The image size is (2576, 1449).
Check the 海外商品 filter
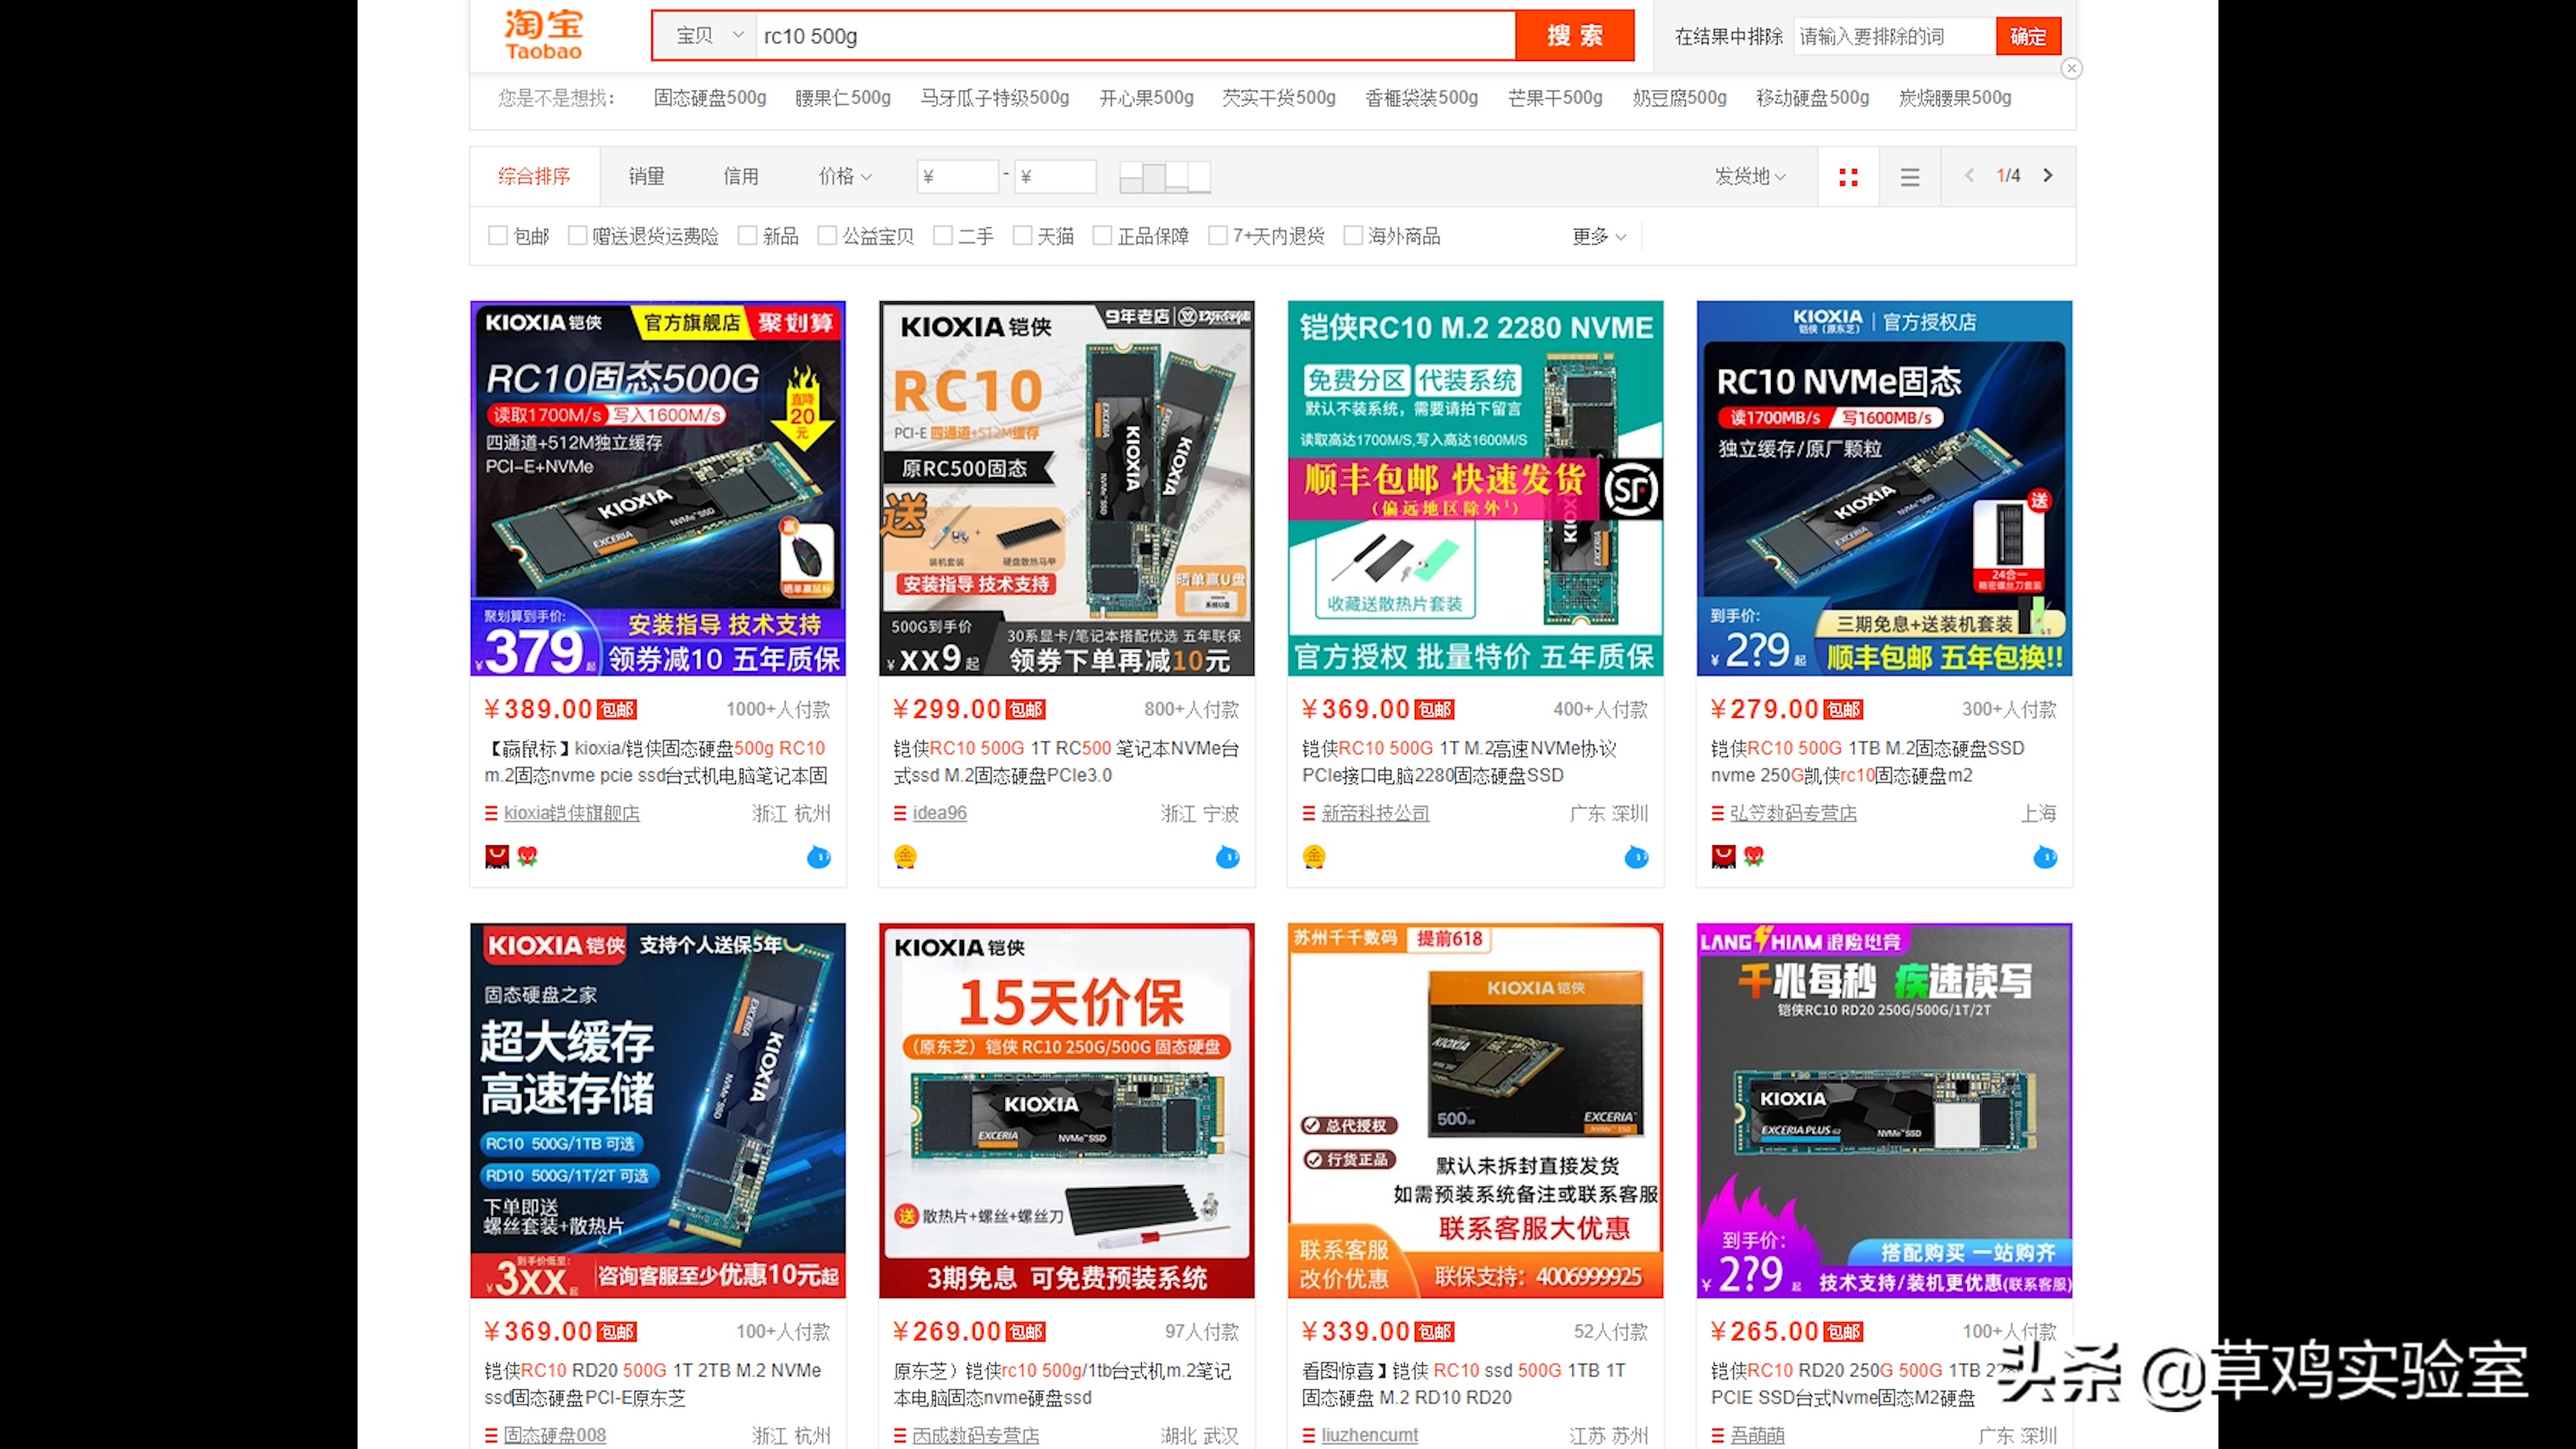click(1353, 236)
